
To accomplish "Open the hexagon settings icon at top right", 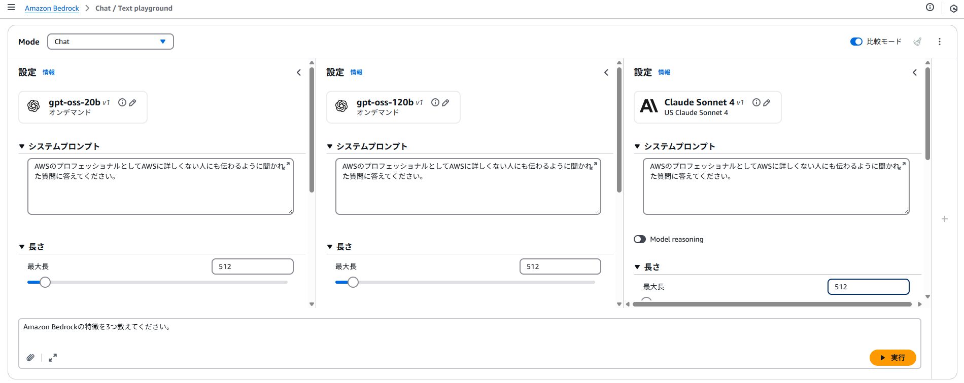I will (953, 9).
